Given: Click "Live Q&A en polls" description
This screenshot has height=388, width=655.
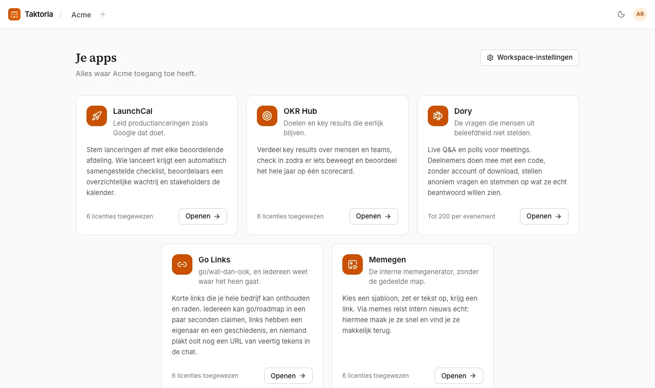Looking at the screenshot, I should click(x=497, y=171).
